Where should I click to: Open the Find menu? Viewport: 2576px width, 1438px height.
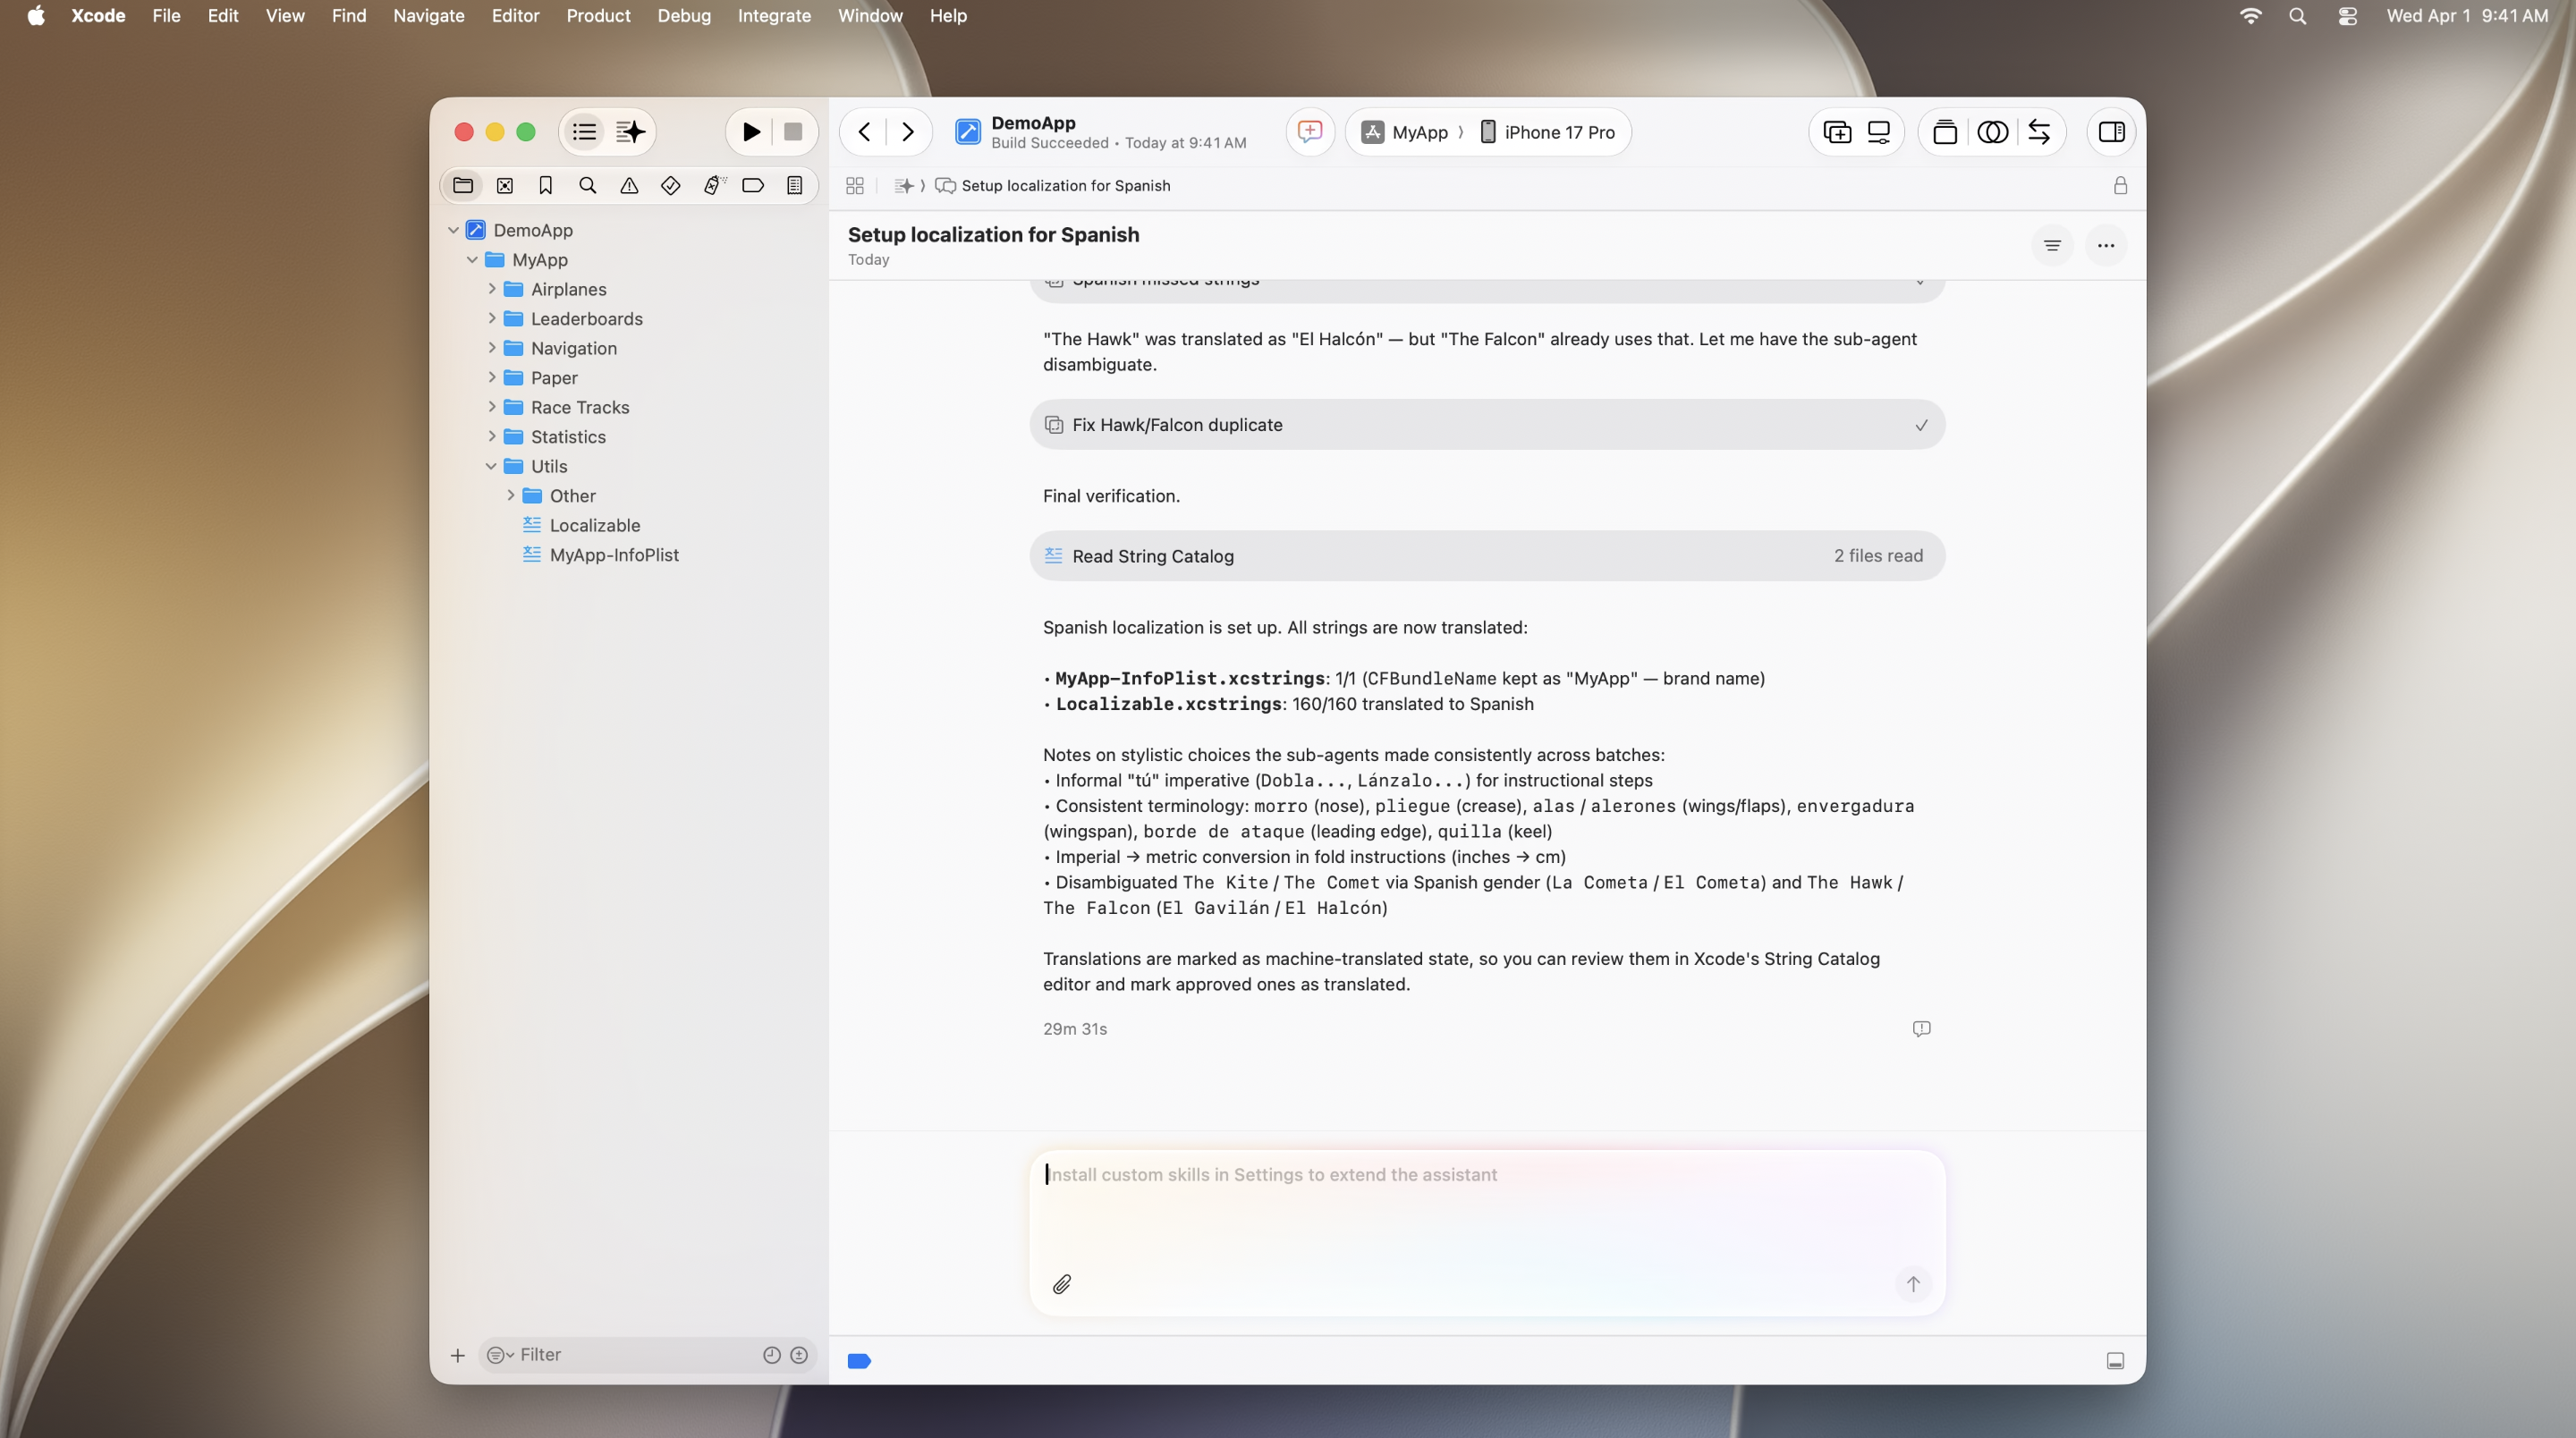348,16
